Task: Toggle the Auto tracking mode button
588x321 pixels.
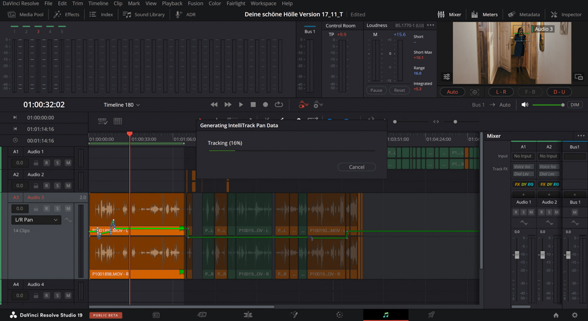Action: click(x=452, y=92)
